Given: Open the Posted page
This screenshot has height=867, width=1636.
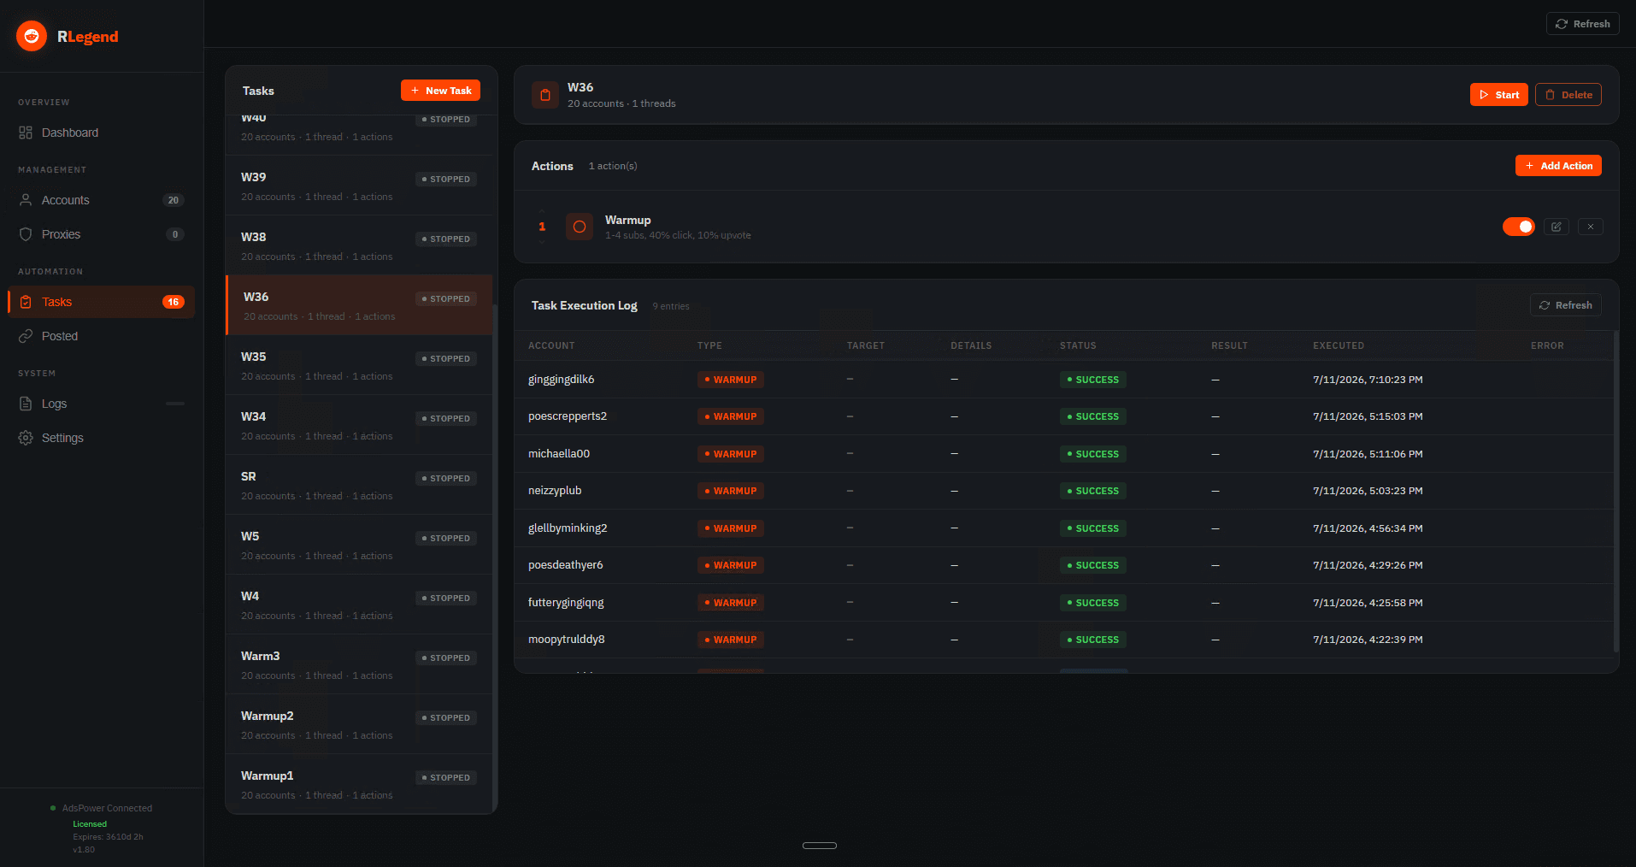Looking at the screenshot, I should point(101,336).
